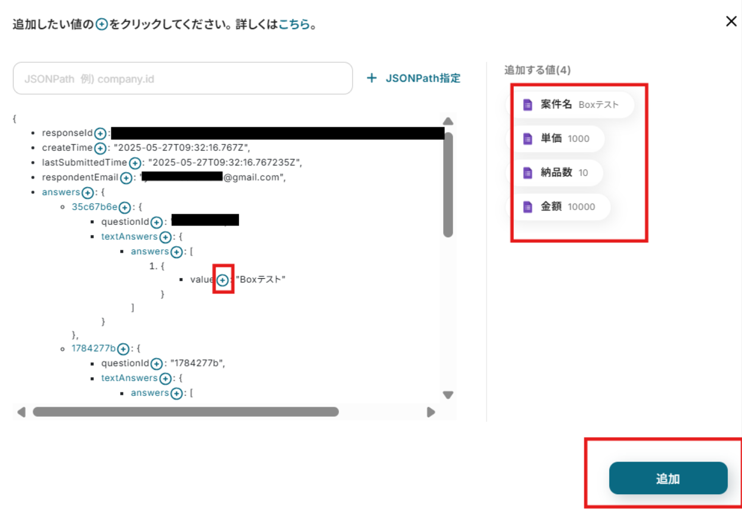Select the 案件名 Boxテスト chip
742x509 pixels.
573,105
